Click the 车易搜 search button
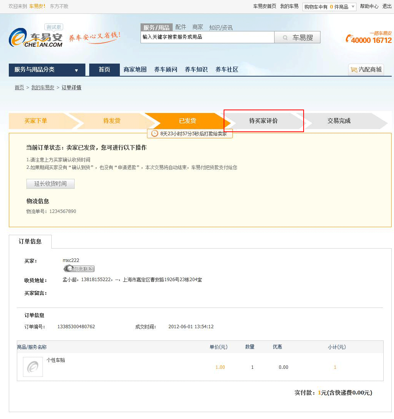Image resolution: width=394 pixels, height=419 pixels. [297, 38]
